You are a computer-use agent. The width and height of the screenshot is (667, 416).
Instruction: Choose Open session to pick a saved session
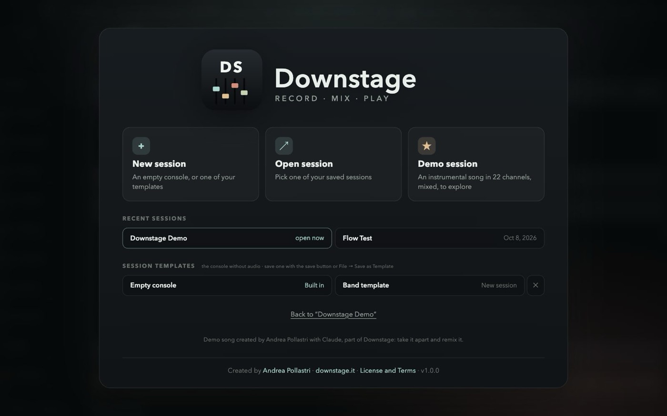[x=333, y=164]
